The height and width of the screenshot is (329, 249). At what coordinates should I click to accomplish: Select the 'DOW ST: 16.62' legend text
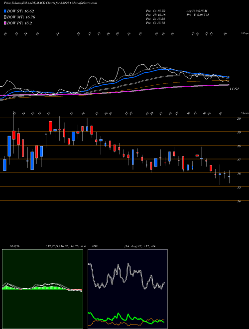(20, 11)
